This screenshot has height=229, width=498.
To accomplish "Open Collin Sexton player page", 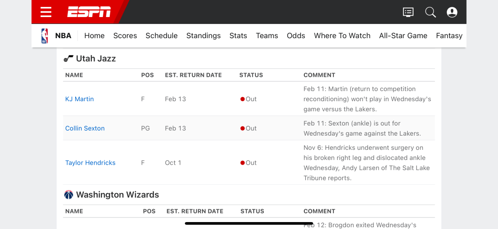I will (85, 128).
